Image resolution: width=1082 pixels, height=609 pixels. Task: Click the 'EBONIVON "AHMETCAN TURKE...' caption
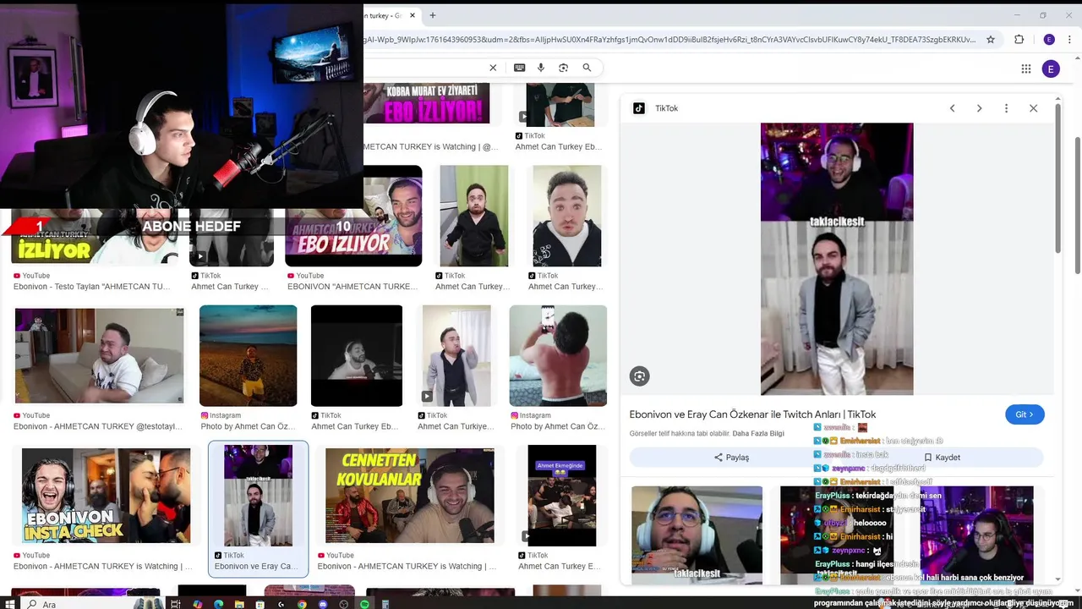[x=352, y=287]
